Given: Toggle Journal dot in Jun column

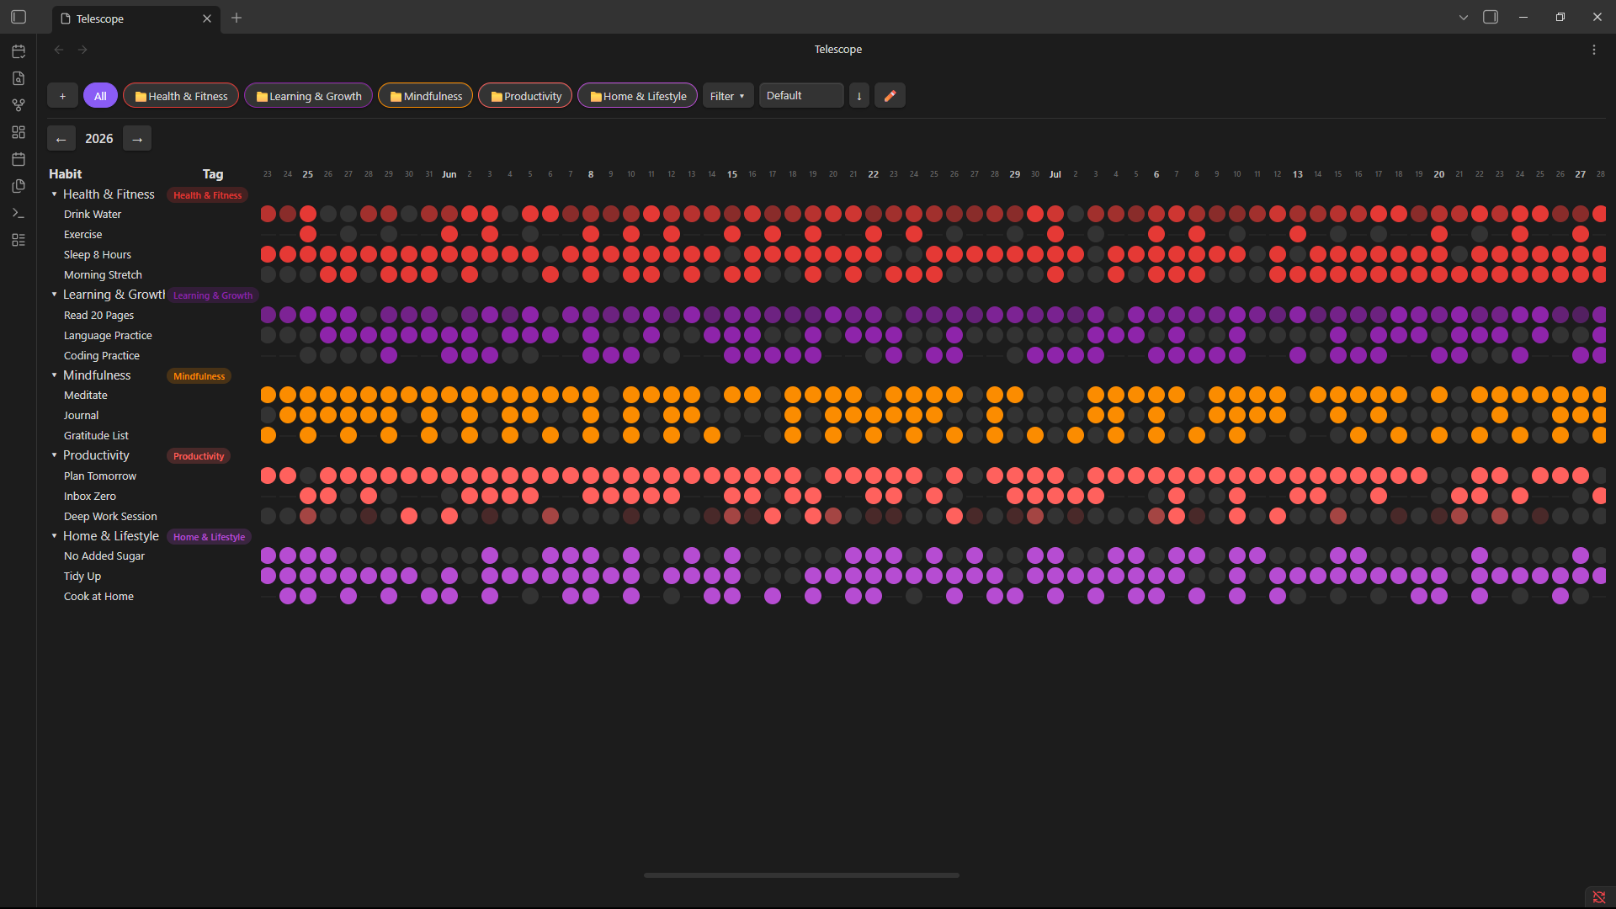Looking at the screenshot, I should coord(449,415).
